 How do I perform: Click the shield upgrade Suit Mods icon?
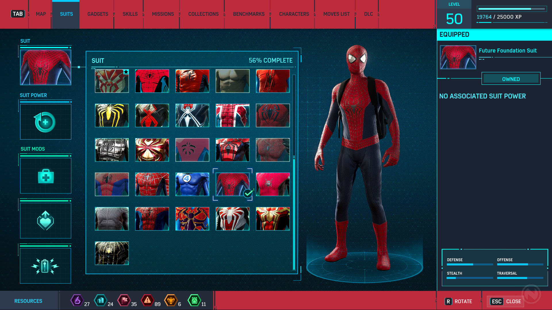click(45, 220)
